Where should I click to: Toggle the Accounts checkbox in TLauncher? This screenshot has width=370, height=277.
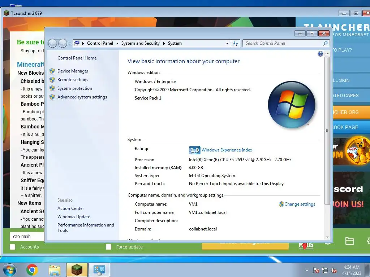[13, 247]
